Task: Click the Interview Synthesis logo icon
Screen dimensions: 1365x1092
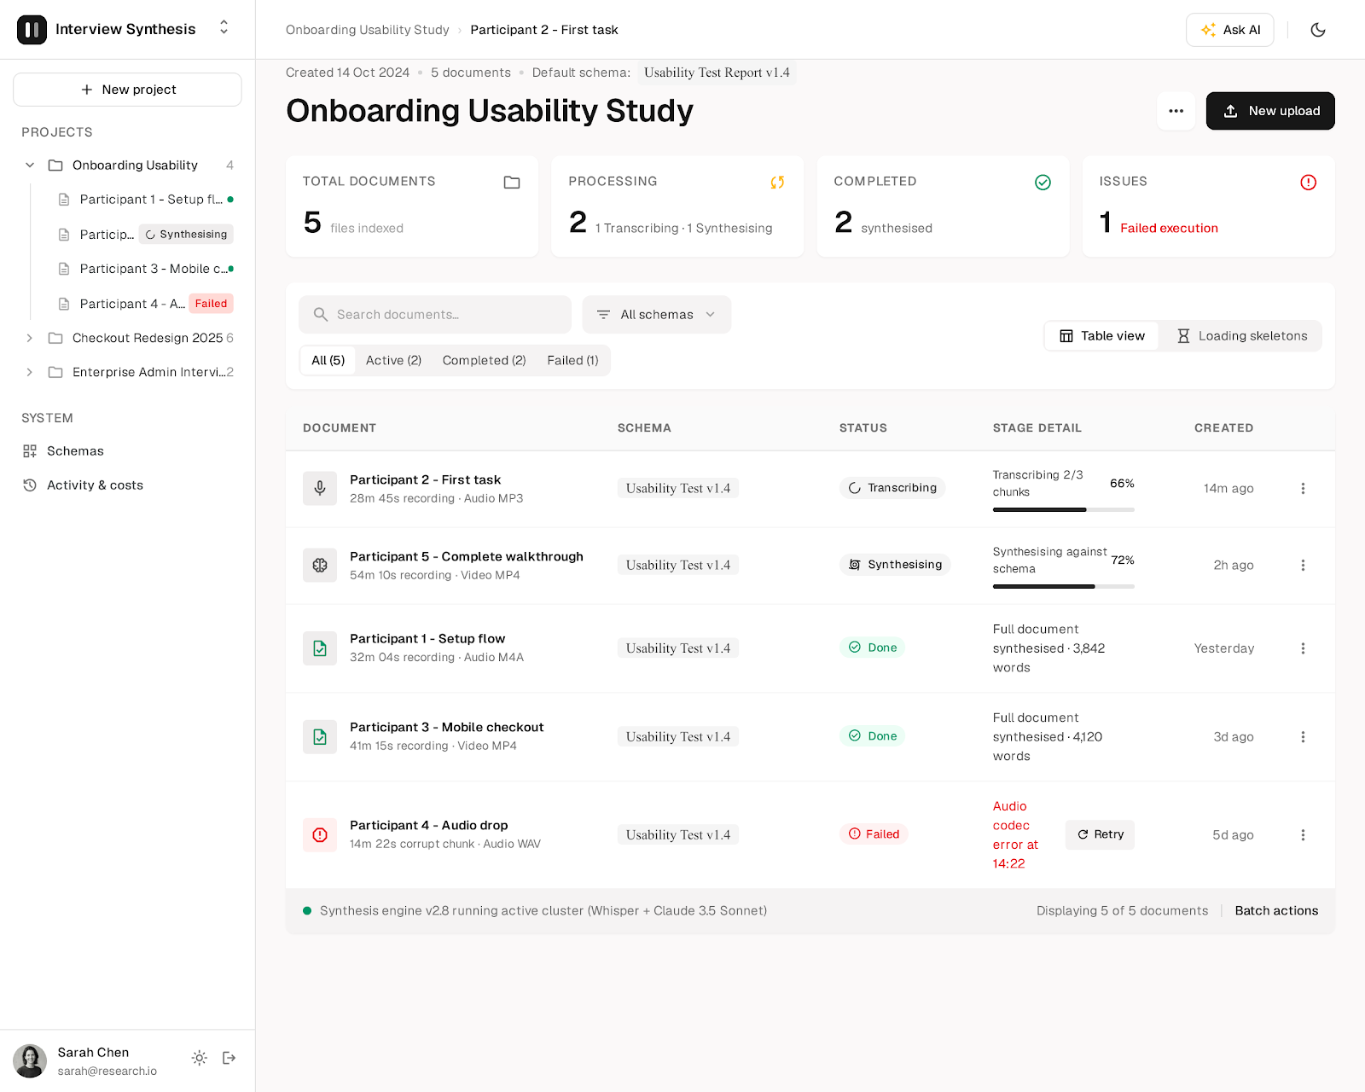Action: point(32,30)
